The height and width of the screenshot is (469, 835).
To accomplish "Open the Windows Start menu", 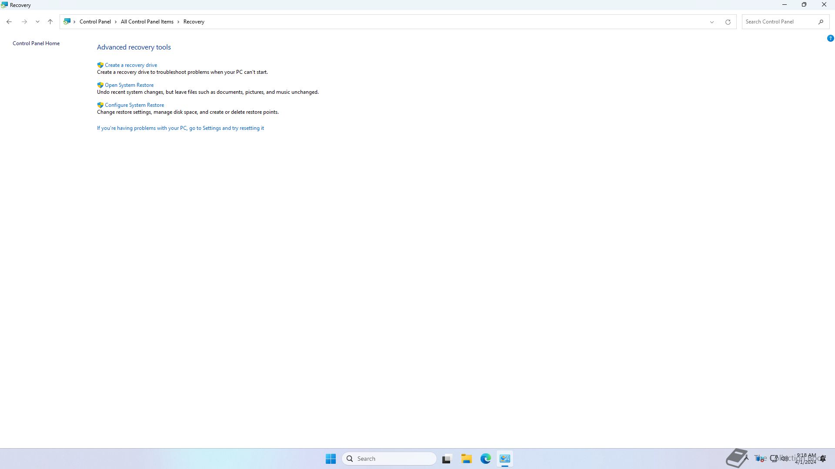I will click(331, 459).
